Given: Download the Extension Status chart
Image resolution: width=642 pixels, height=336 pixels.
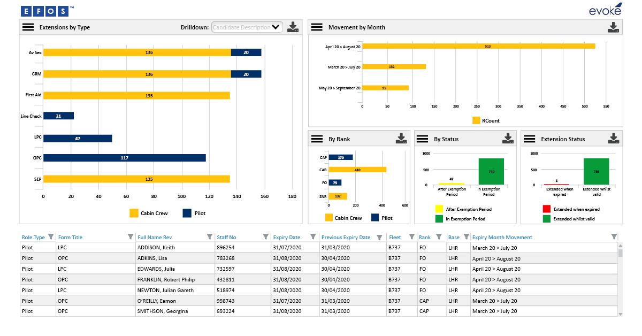Looking at the screenshot, I should coord(614,138).
